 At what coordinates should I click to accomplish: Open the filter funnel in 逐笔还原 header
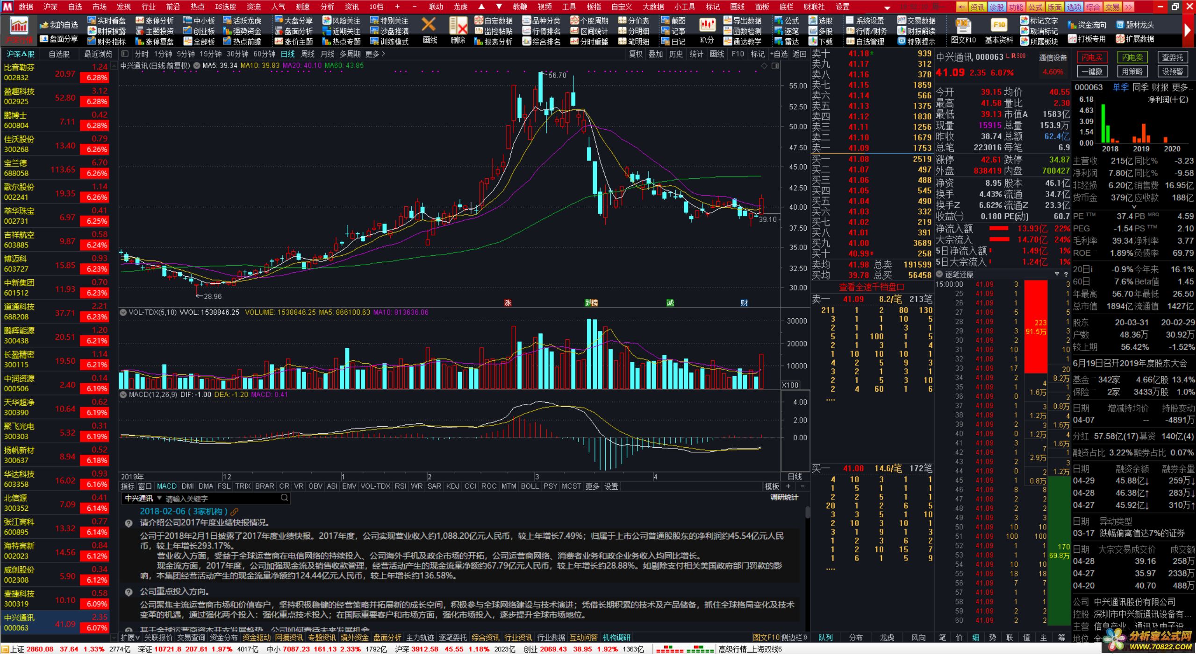[x=1057, y=274]
